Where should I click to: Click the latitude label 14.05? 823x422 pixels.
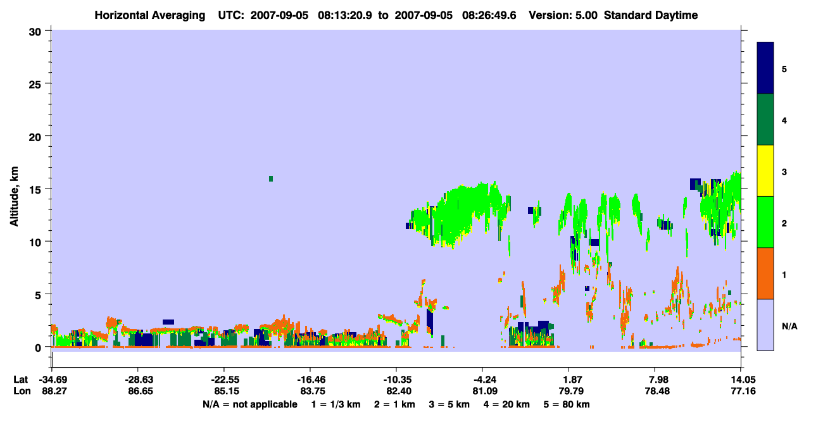coord(741,380)
